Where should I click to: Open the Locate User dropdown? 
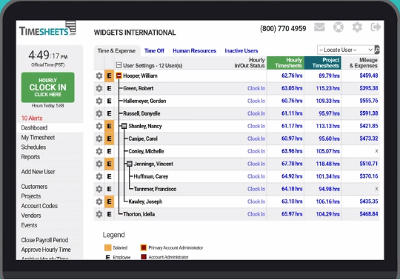coord(345,50)
